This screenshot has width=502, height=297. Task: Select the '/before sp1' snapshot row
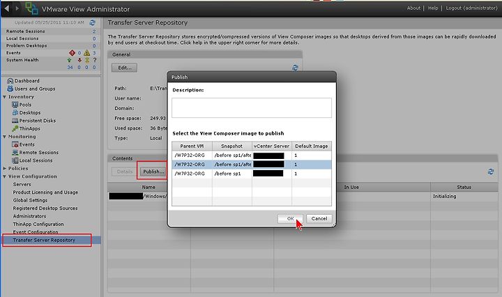(x=252, y=174)
